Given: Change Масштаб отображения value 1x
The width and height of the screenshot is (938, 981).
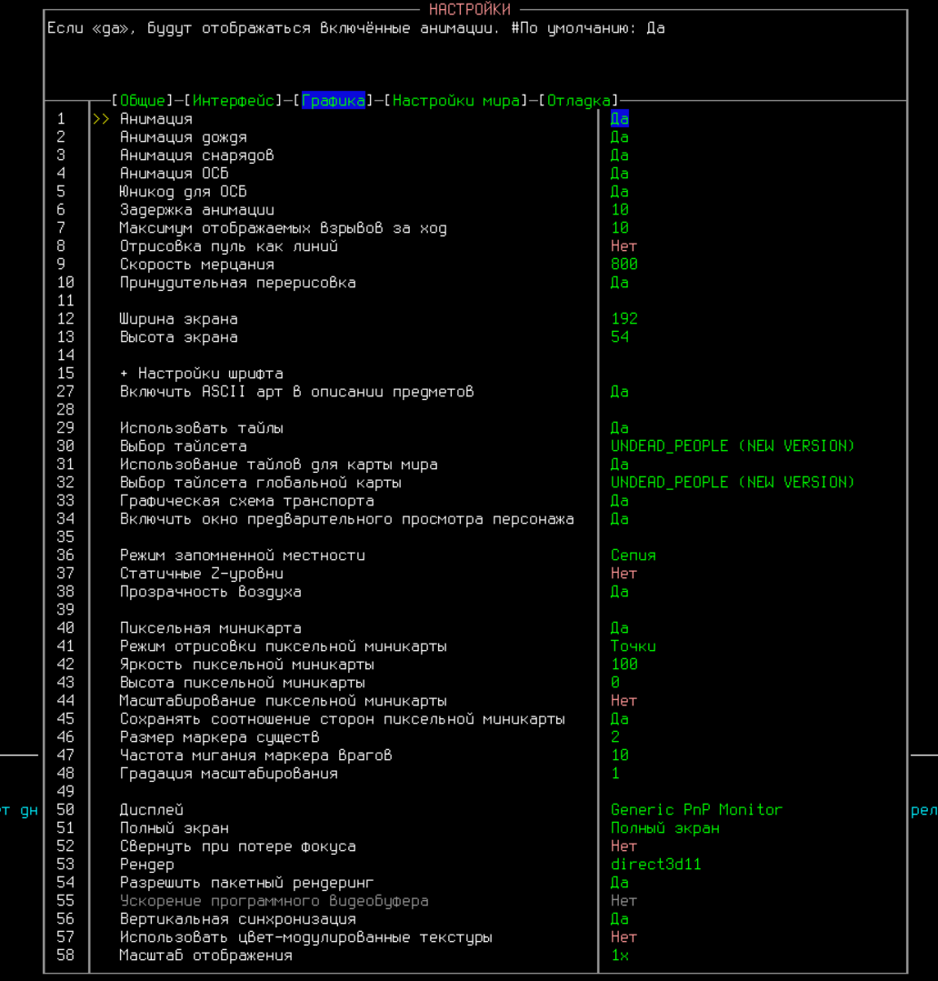Looking at the screenshot, I should (x=620, y=955).
